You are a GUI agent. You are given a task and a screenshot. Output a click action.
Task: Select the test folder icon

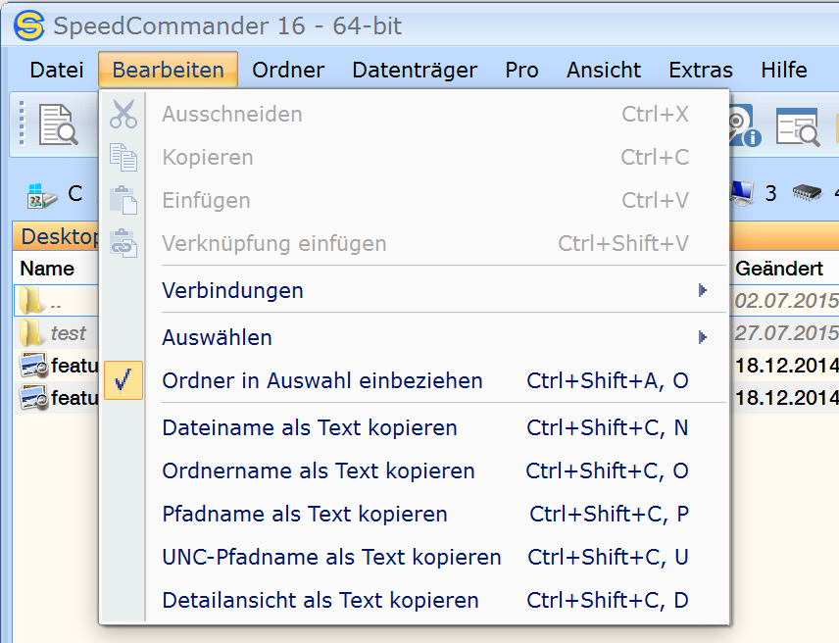click(32, 333)
